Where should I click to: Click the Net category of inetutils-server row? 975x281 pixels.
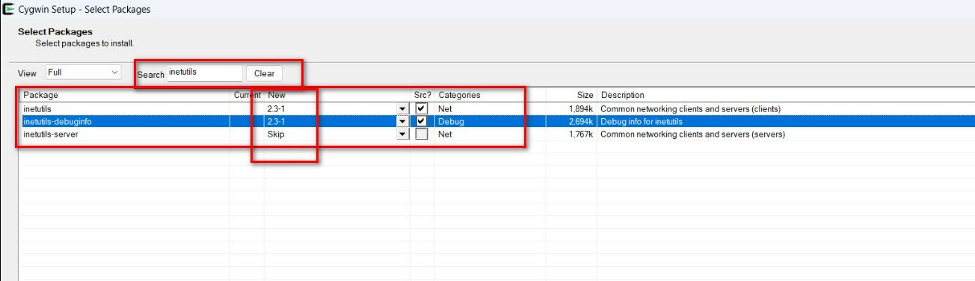(x=445, y=134)
